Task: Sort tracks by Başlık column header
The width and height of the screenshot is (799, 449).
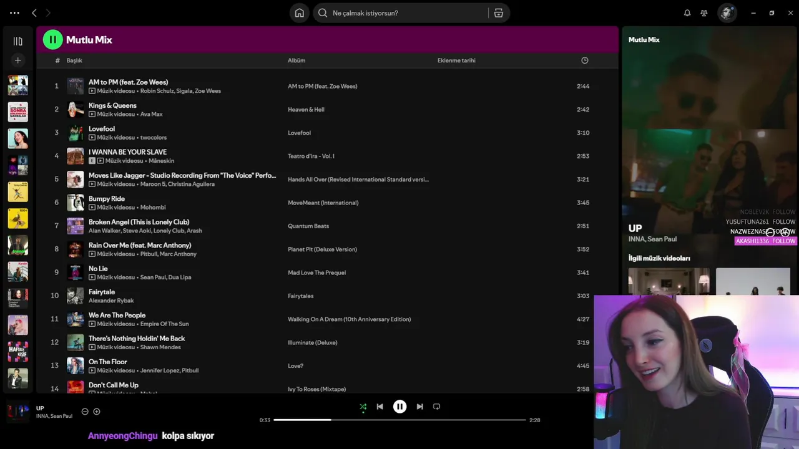Action: click(x=74, y=60)
